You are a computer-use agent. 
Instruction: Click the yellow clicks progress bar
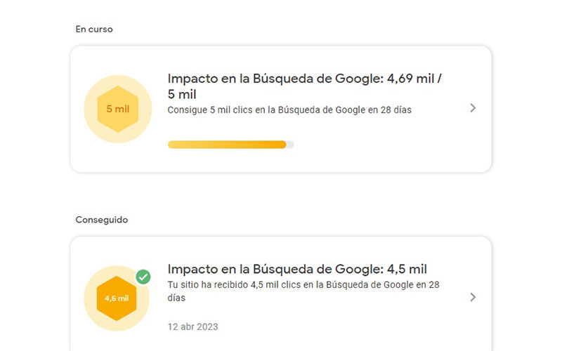click(231, 145)
